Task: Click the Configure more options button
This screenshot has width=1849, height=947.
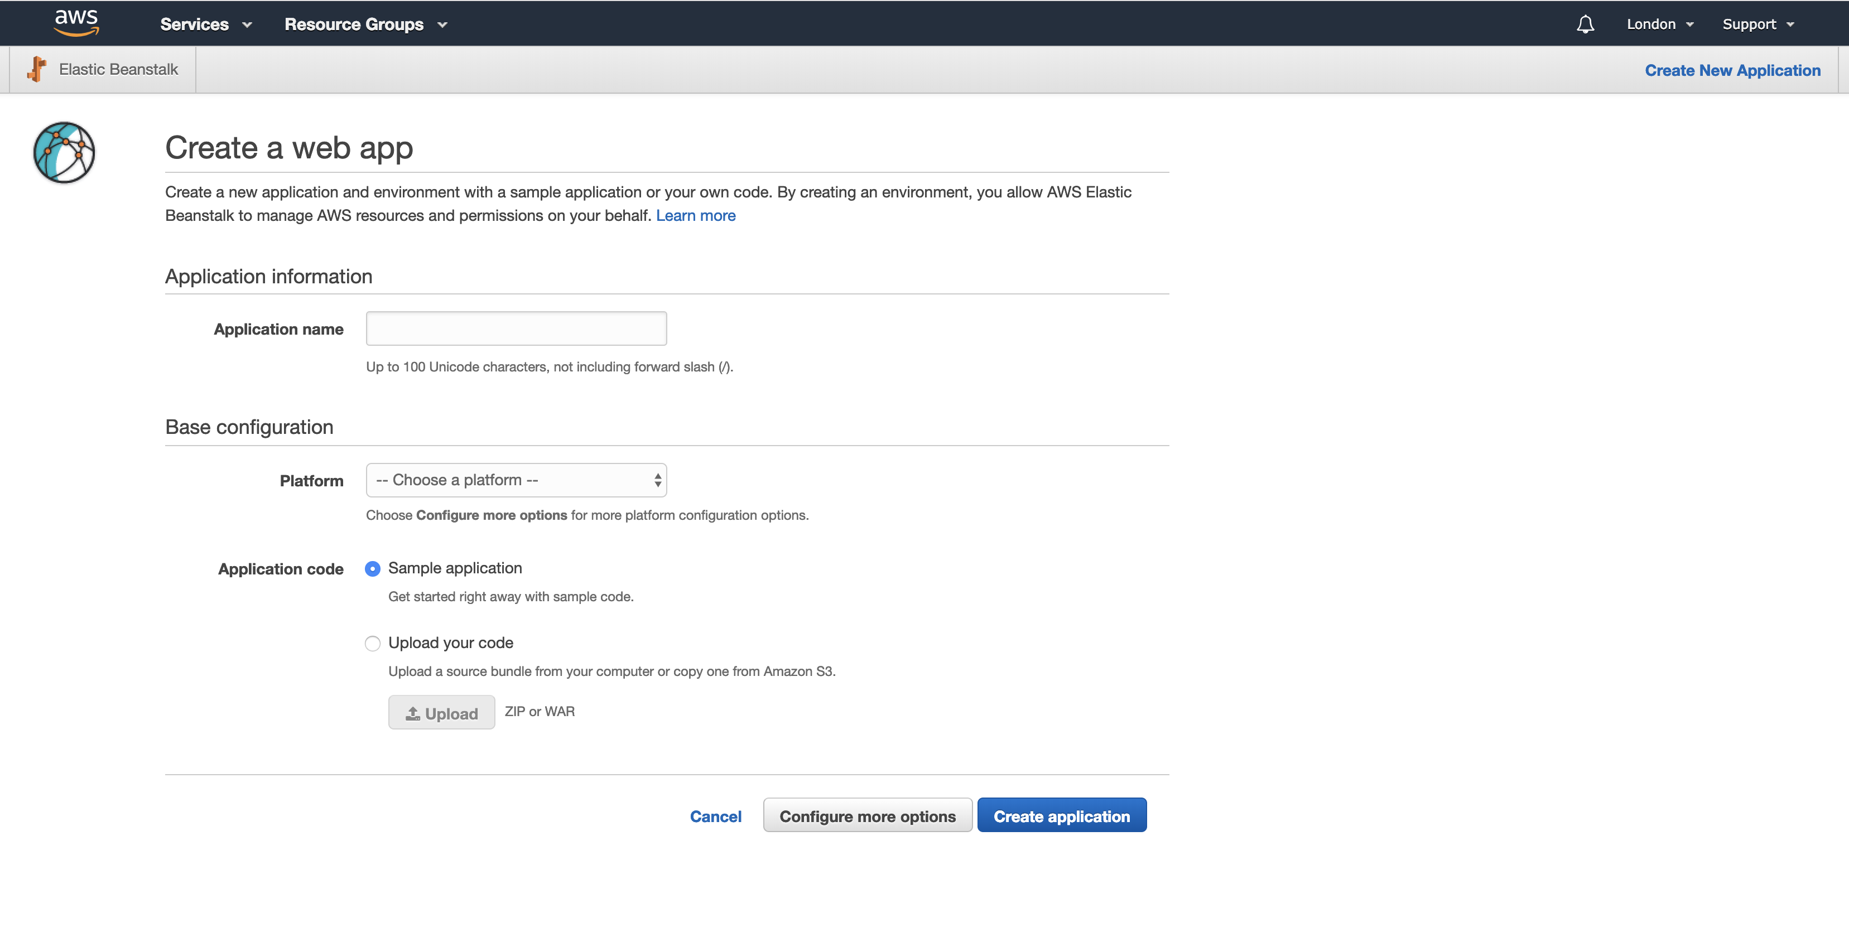Action: pyautogui.click(x=867, y=816)
